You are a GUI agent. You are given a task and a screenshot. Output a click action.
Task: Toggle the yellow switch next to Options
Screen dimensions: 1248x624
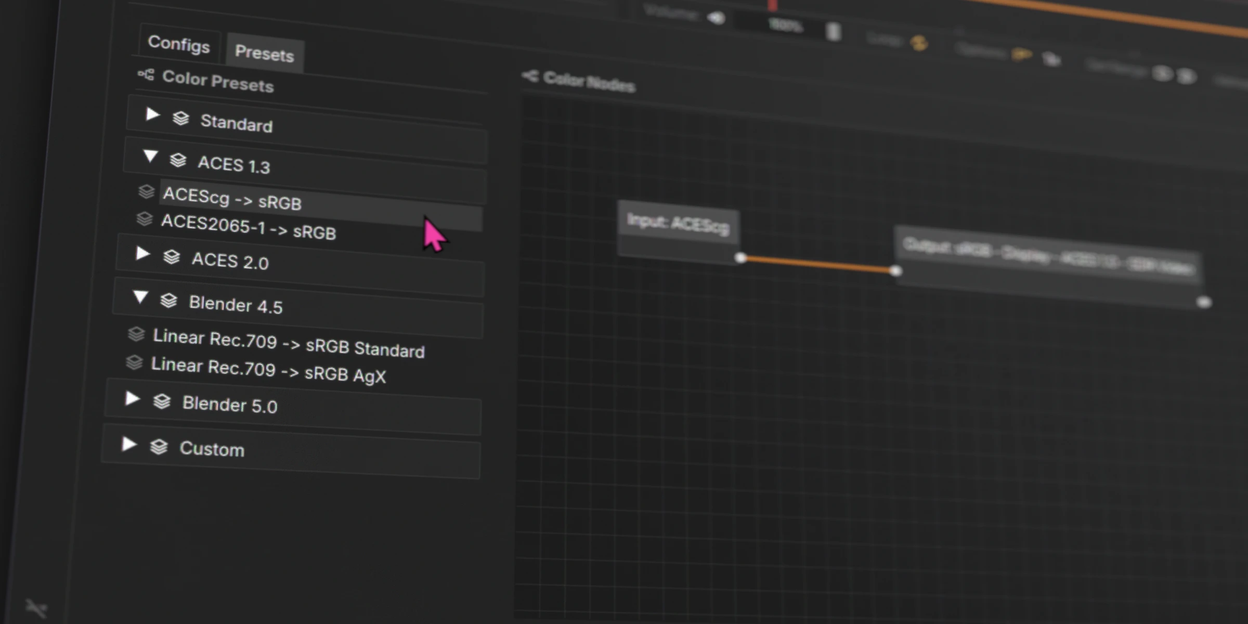click(1021, 54)
